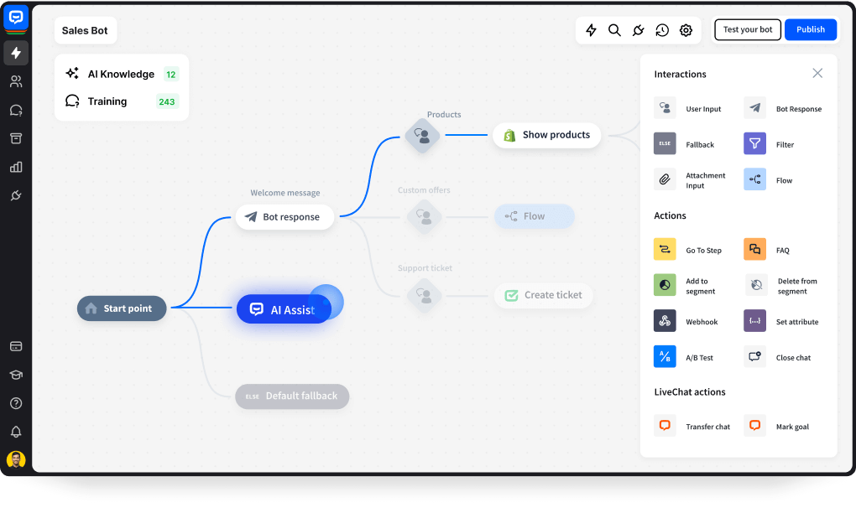Open bot settings with the gear icon
Image resolution: width=856 pixels, height=513 pixels.
coord(686,29)
